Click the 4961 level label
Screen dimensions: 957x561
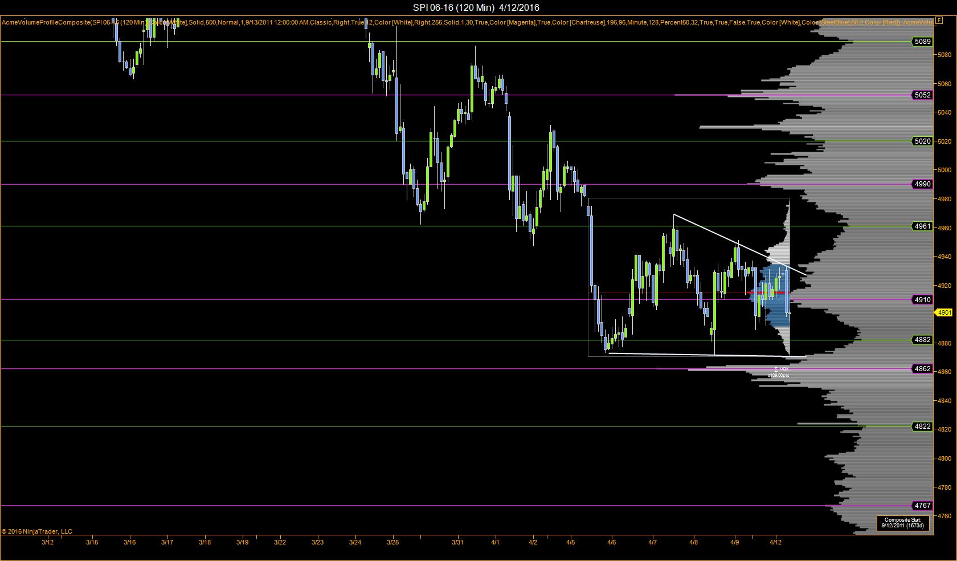[922, 226]
